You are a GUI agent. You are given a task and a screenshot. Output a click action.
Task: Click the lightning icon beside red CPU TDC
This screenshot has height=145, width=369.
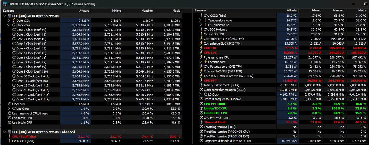201,48
